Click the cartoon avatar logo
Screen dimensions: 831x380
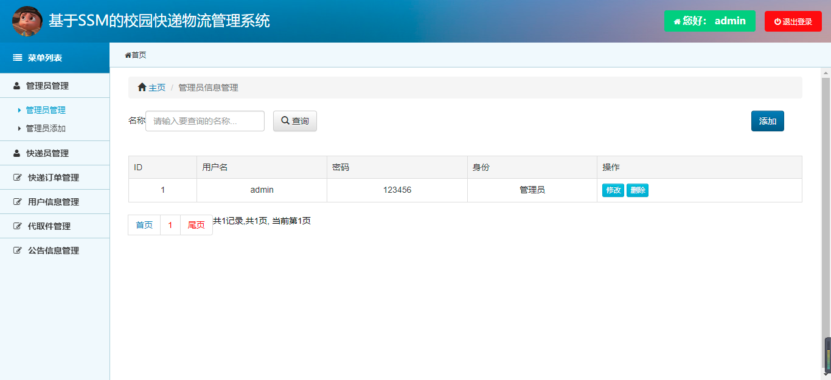[x=27, y=21]
